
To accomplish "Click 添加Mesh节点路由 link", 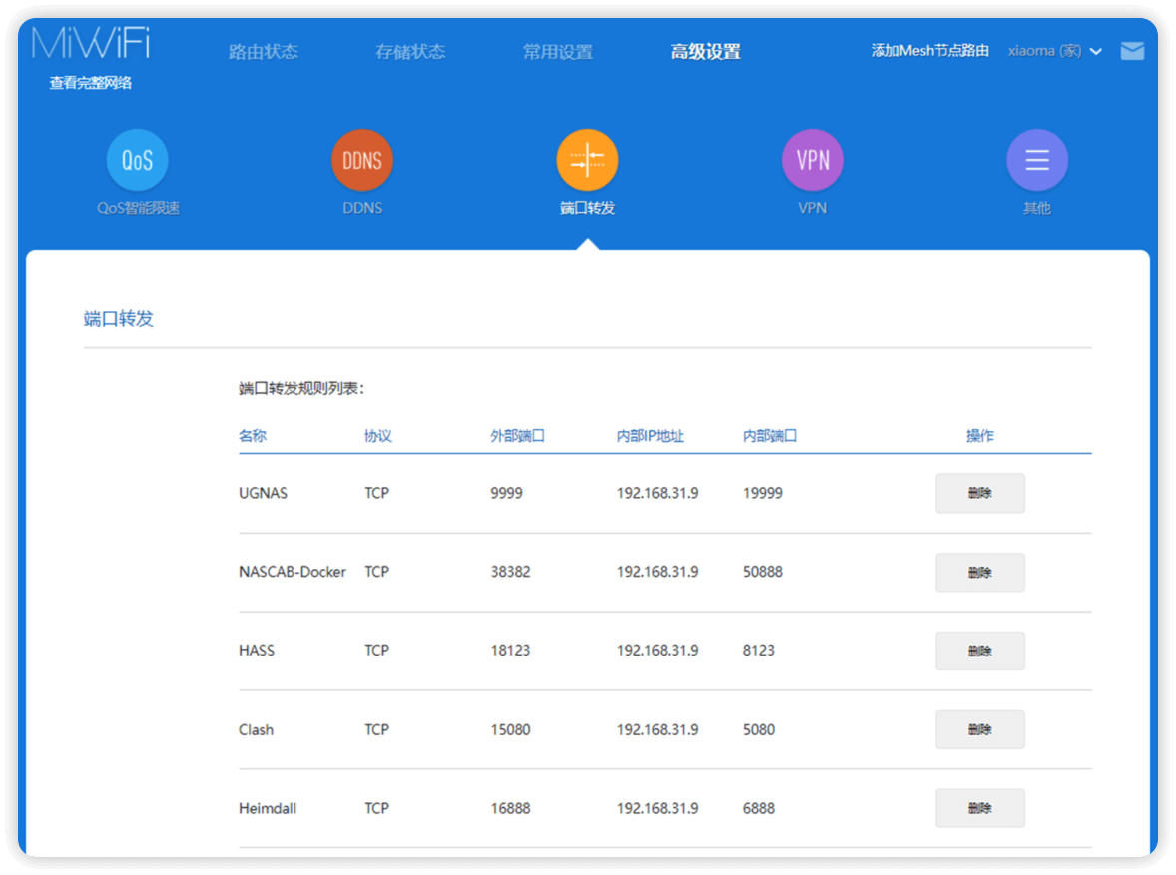I will point(930,50).
